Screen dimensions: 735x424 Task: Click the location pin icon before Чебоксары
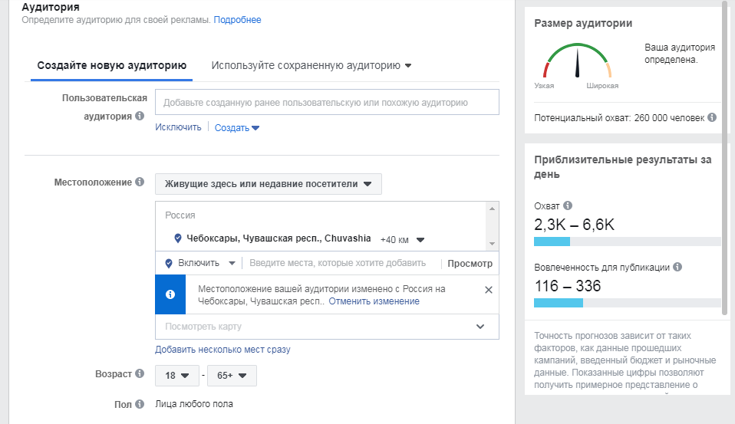coord(178,238)
